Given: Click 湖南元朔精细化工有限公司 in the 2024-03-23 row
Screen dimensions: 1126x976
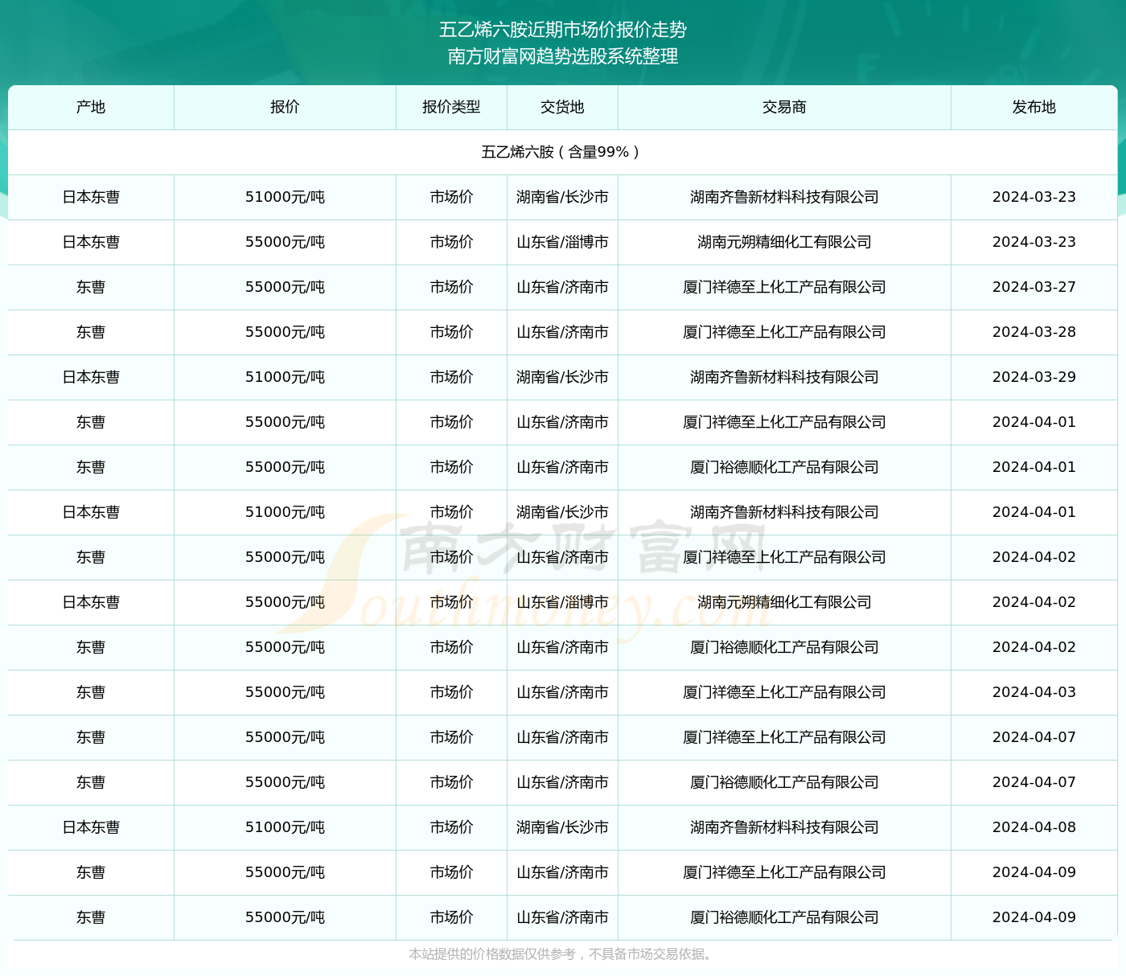Looking at the screenshot, I should [784, 242].
